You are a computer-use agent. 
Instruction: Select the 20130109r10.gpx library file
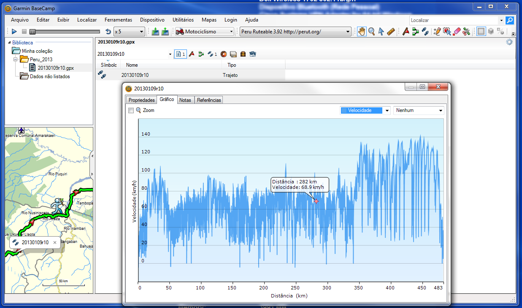pos(56,68)
